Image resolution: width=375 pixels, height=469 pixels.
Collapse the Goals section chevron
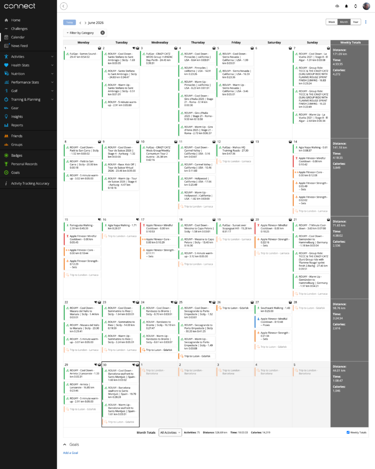click(x=65, y=445)
